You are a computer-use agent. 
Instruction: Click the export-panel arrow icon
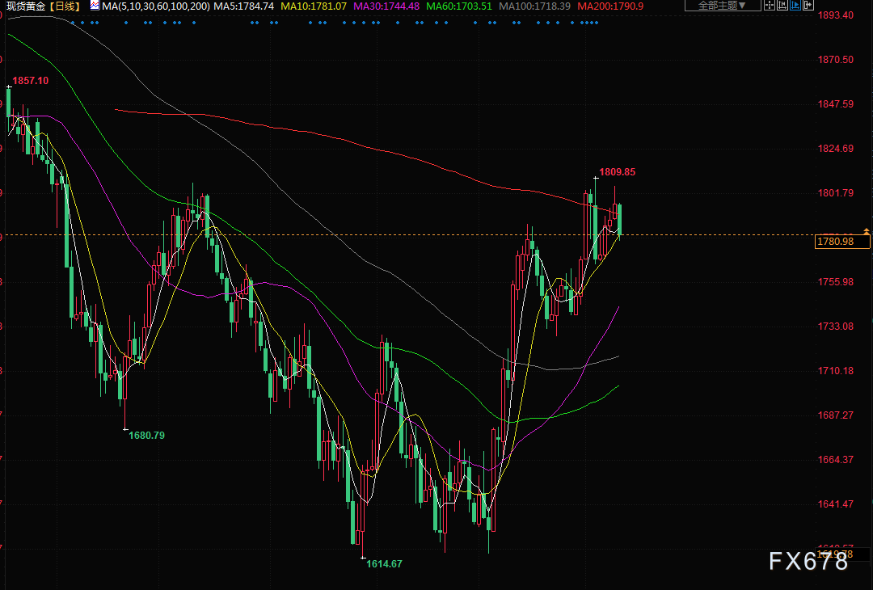tap(808, 6)
